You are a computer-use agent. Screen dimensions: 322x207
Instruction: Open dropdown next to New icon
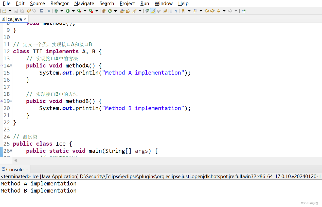[10, 11]
